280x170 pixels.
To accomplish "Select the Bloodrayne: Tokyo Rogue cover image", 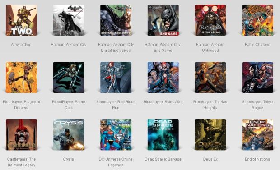I will click(257, 78).
